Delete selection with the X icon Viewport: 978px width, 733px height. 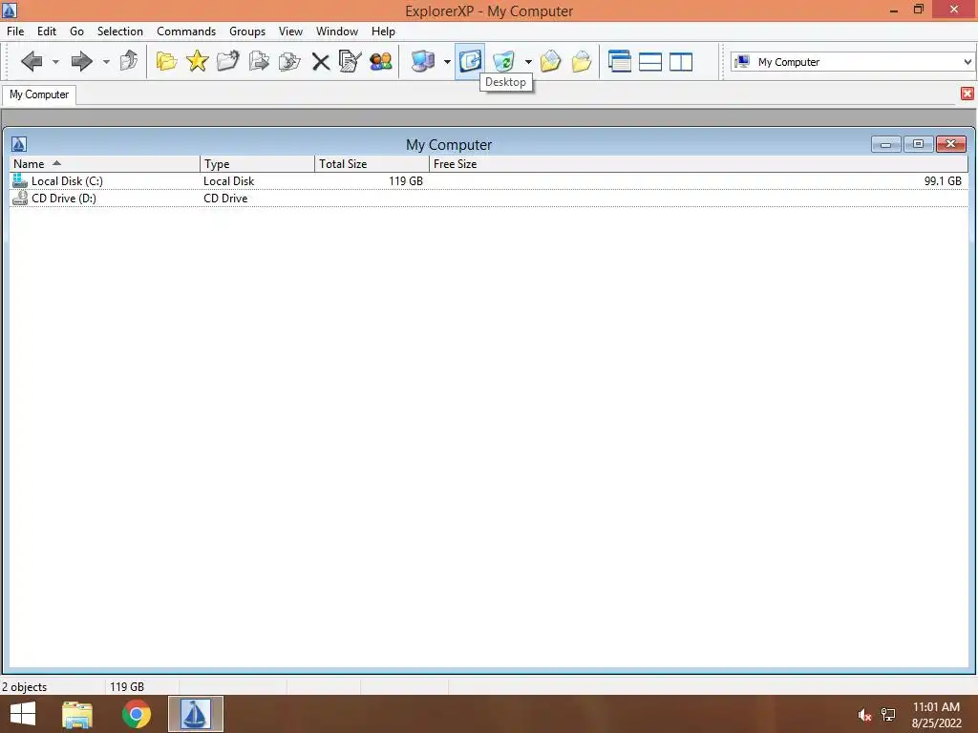[321, 62]
